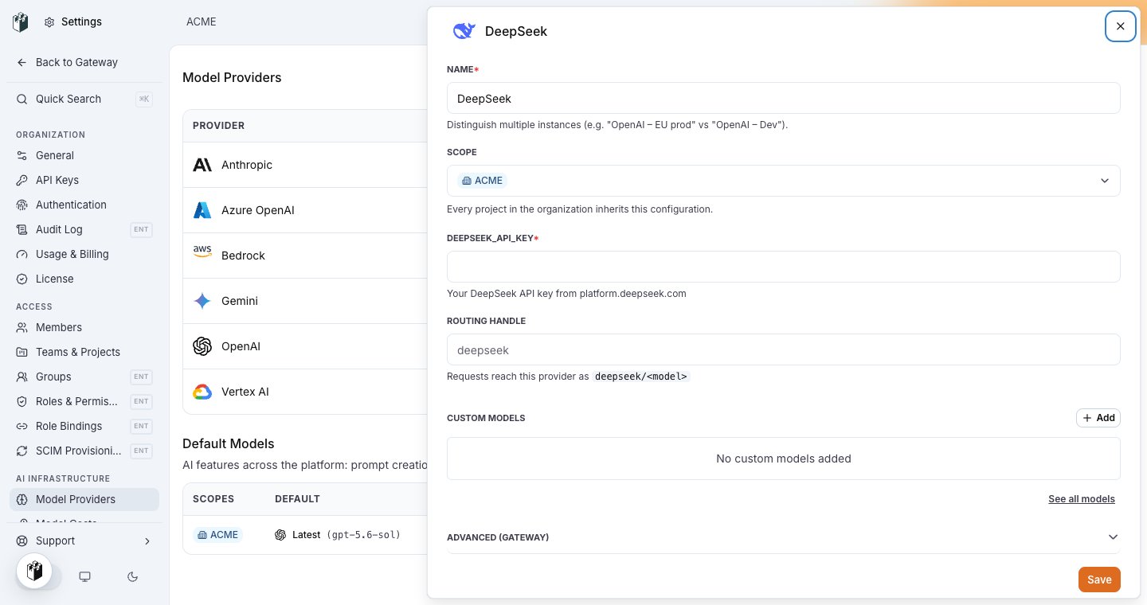Click the deepseek/<model> code snippet

[x=641, y=377]
